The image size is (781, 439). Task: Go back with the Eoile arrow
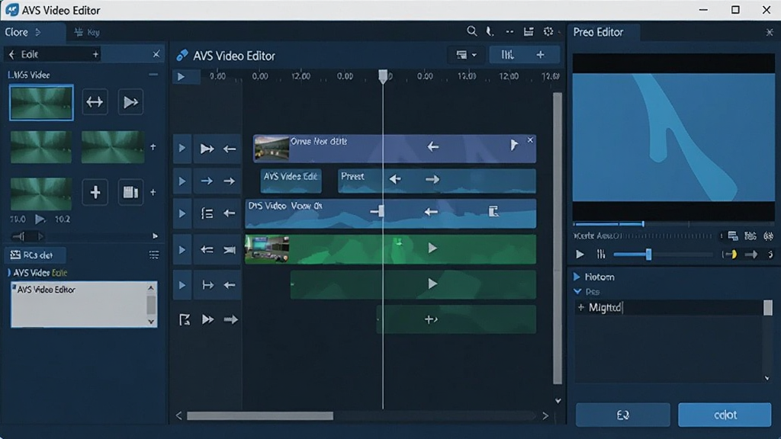coord(12,54)
